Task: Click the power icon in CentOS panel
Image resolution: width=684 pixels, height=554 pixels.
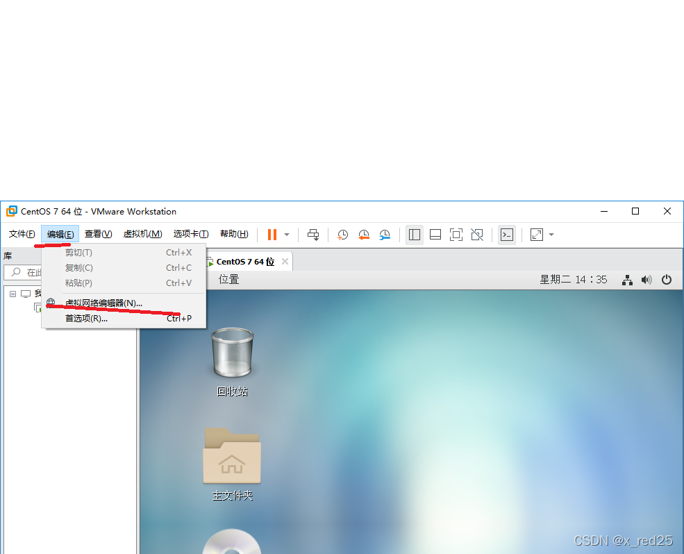Action: pyautogui.click(x=667, y=280)
